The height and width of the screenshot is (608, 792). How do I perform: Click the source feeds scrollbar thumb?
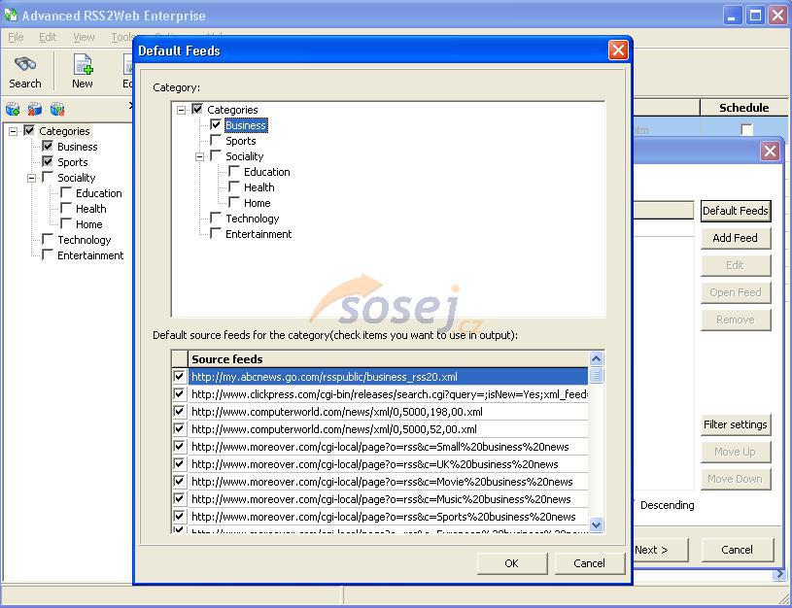tap(596, 376)
